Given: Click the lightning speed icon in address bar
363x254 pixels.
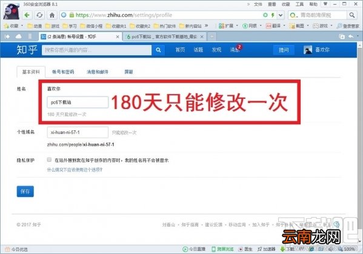Looking at the screenshot, I should click(273, 15).
